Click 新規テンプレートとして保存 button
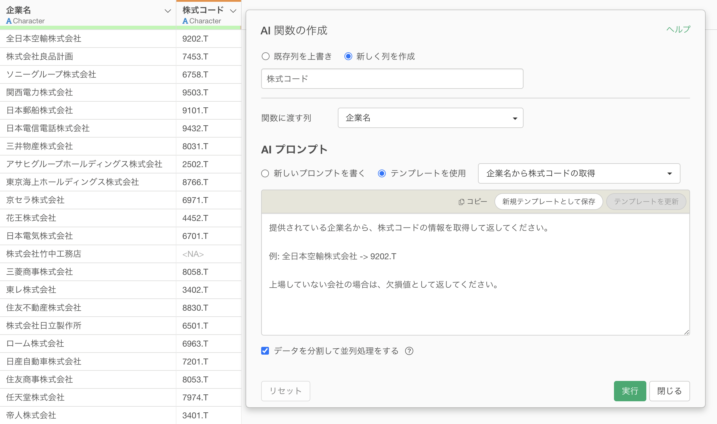Image resolution: width=717 pixels, height=424 pixels. click(548, 202)
